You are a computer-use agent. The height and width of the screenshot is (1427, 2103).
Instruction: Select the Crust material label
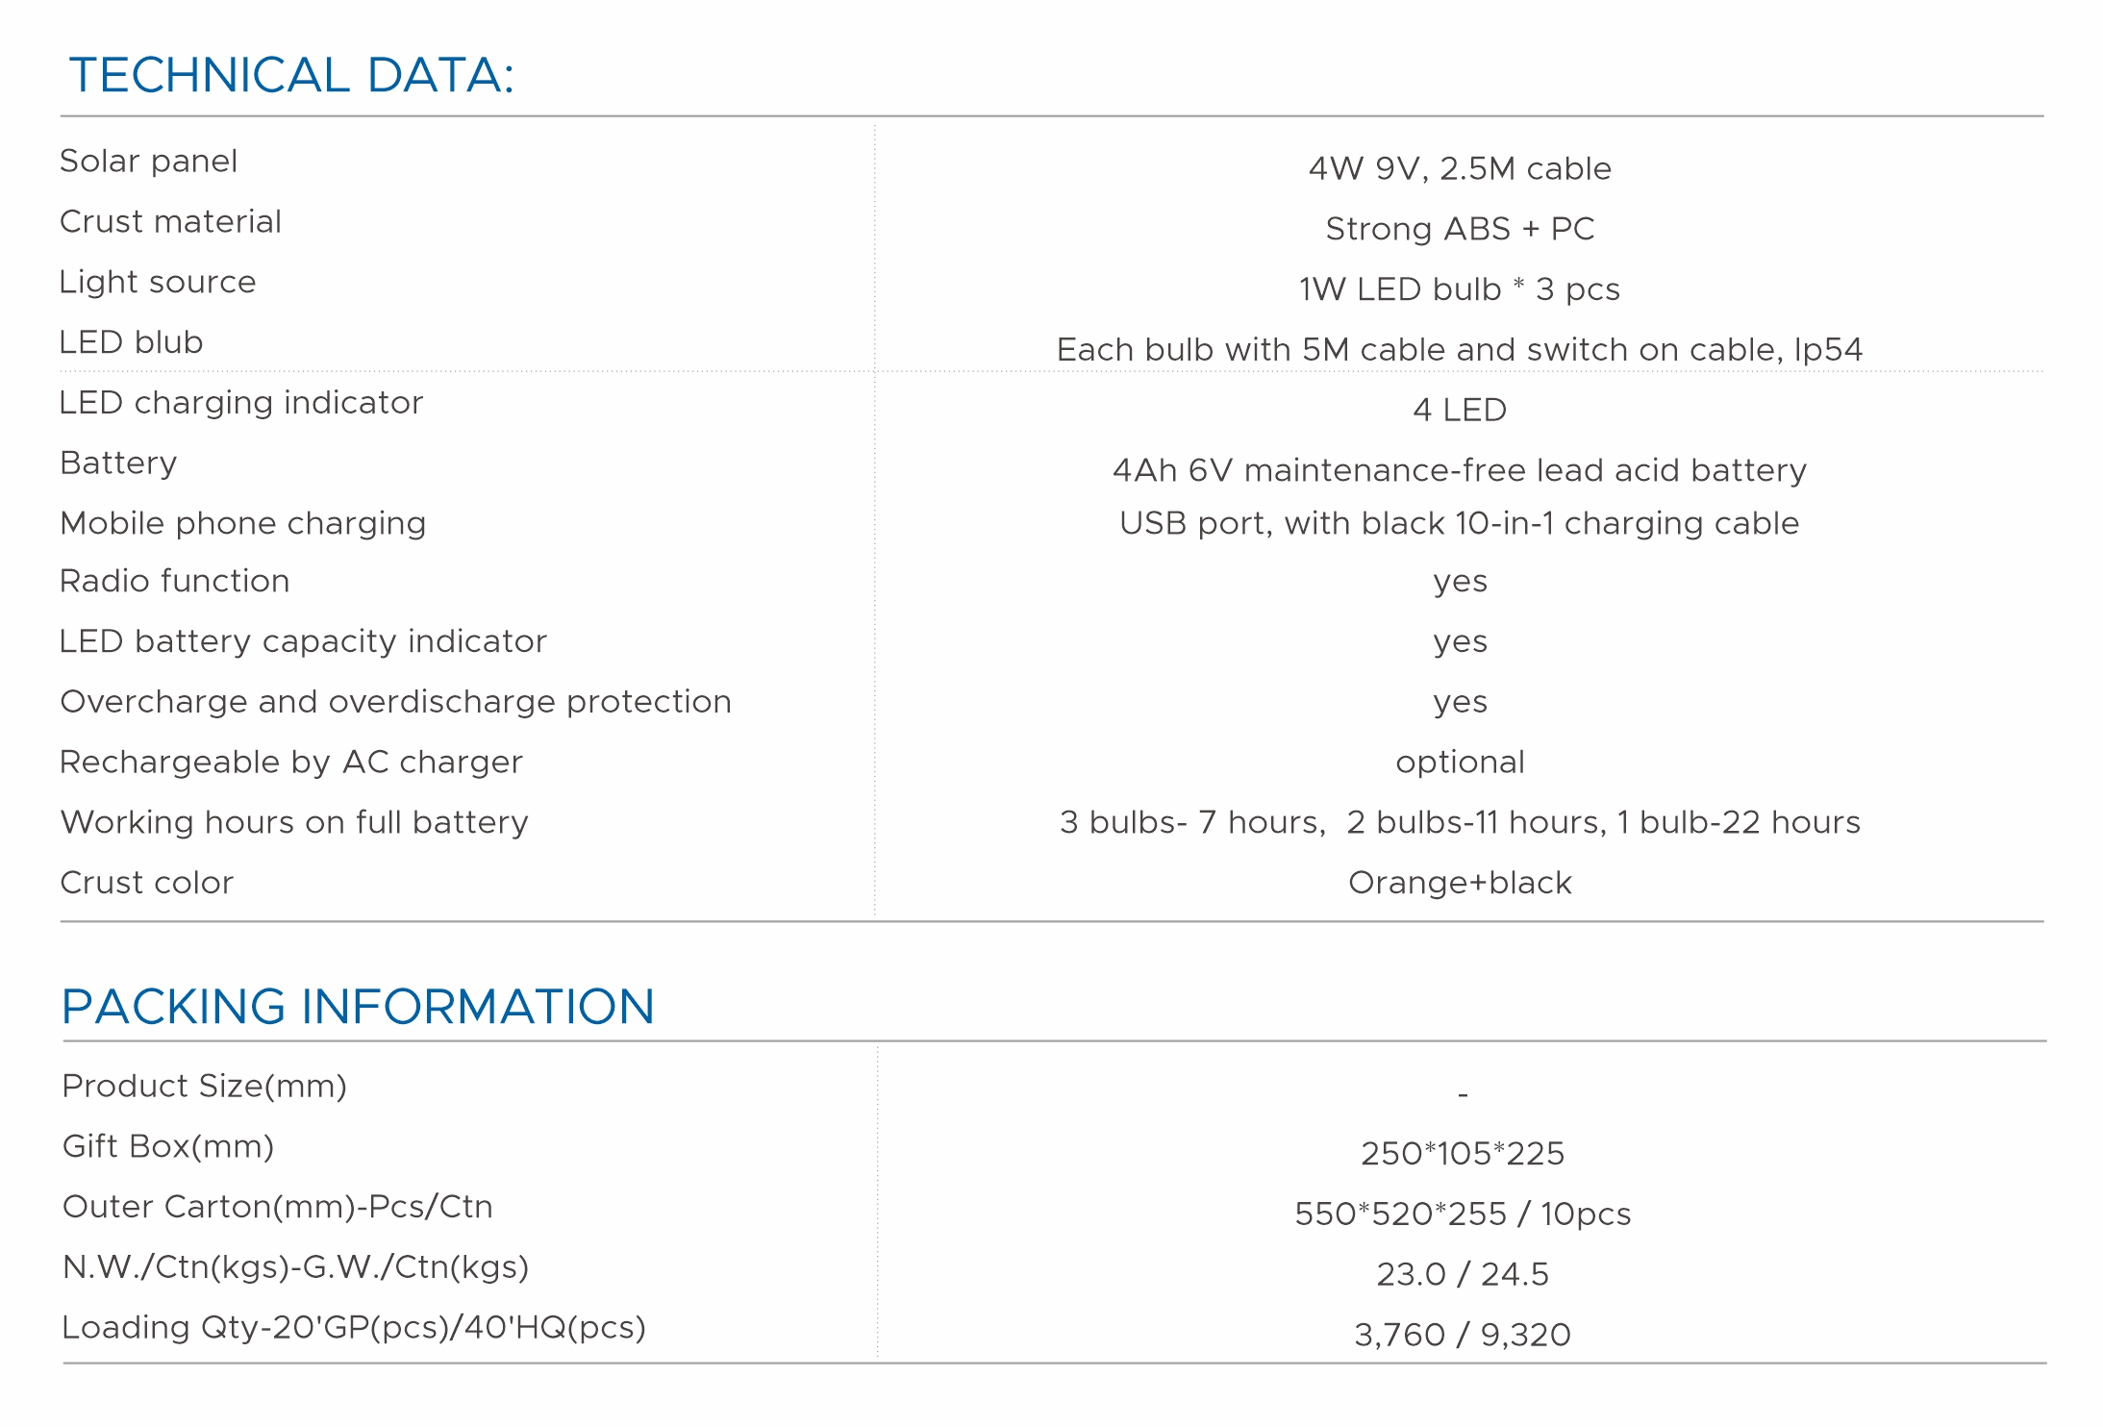tap(170, 221)
